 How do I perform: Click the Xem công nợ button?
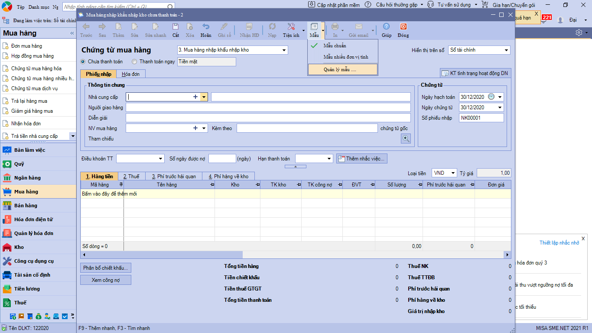[106, 280]
